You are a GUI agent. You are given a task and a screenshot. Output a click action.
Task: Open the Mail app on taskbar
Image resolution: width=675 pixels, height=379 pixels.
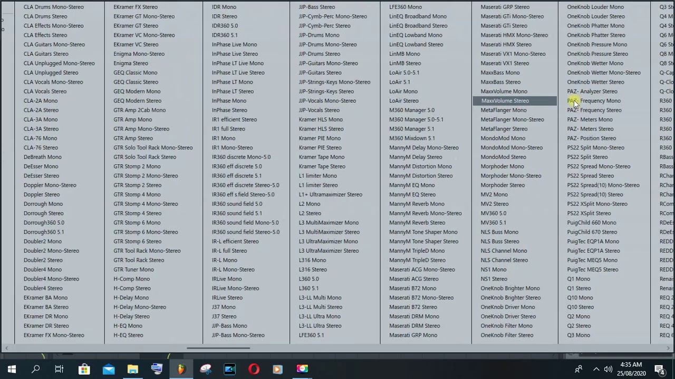(x=108, y=369)
